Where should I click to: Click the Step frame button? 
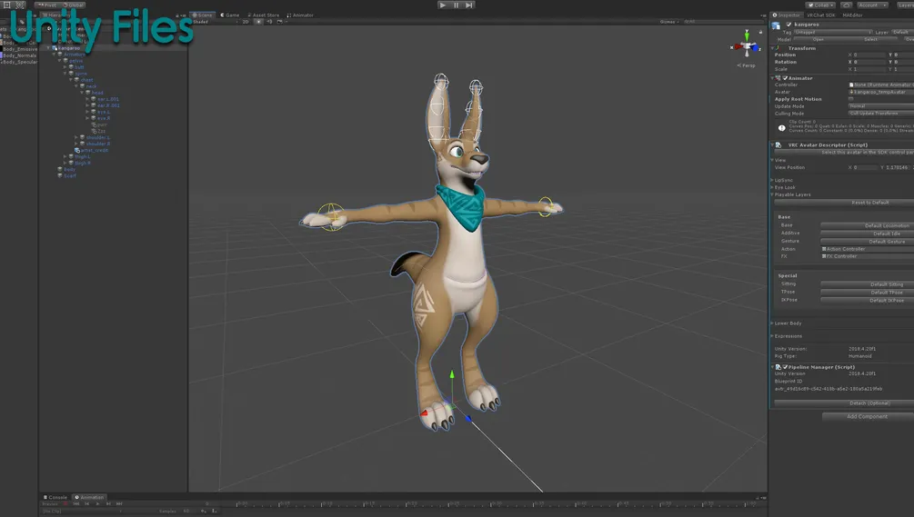[469, 5]
